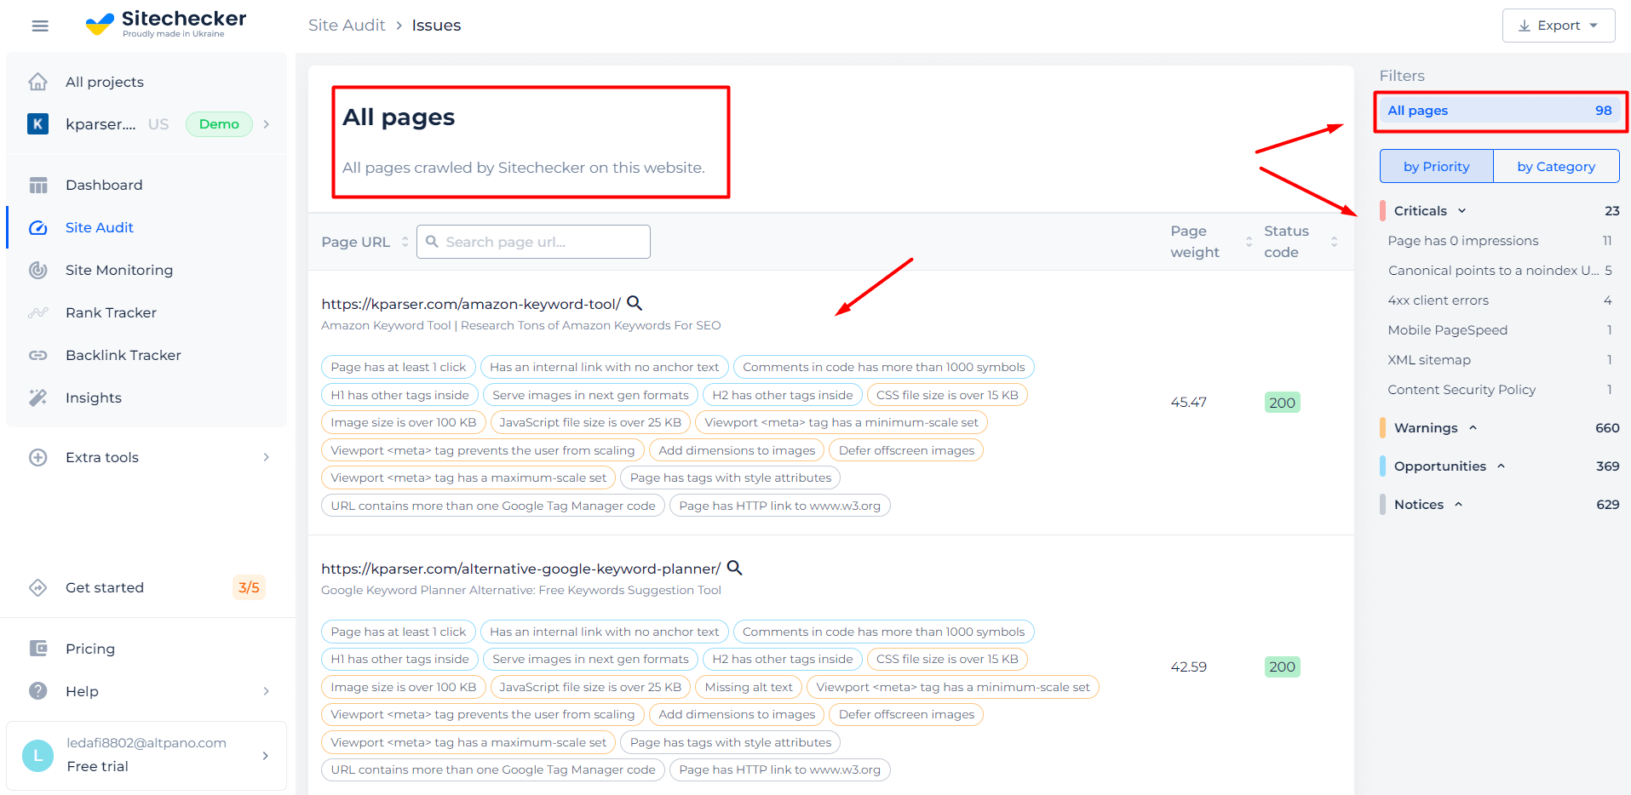1631x795 pixels.
Task: Expand the Opportunities section chevron
Action: coord(1502,466)
